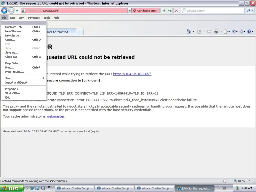
Task: Click the 100% zoom level button
Action: 239,181
